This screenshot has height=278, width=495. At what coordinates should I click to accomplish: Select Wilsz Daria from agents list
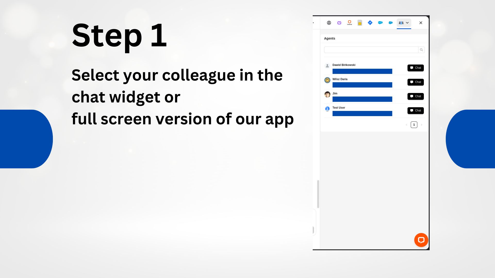coord(340,79)
